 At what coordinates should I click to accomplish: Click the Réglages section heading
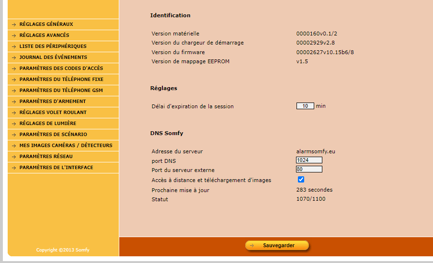pyautogui.click(x=163, y=89)
